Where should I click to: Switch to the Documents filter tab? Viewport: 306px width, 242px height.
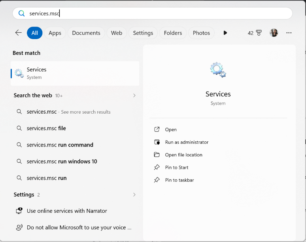point(86,33)
